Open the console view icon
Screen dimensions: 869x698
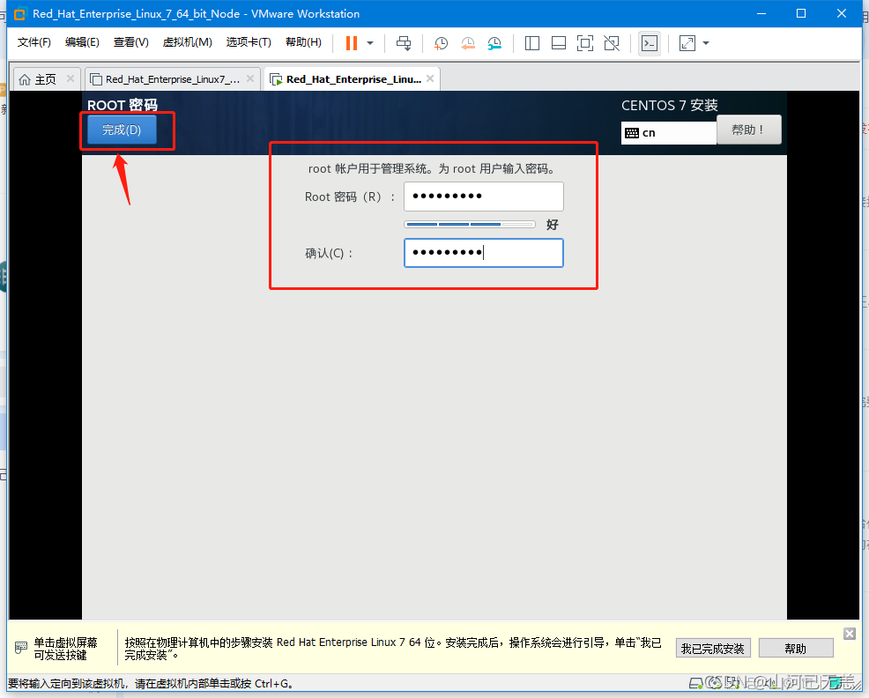pos(650,43)
